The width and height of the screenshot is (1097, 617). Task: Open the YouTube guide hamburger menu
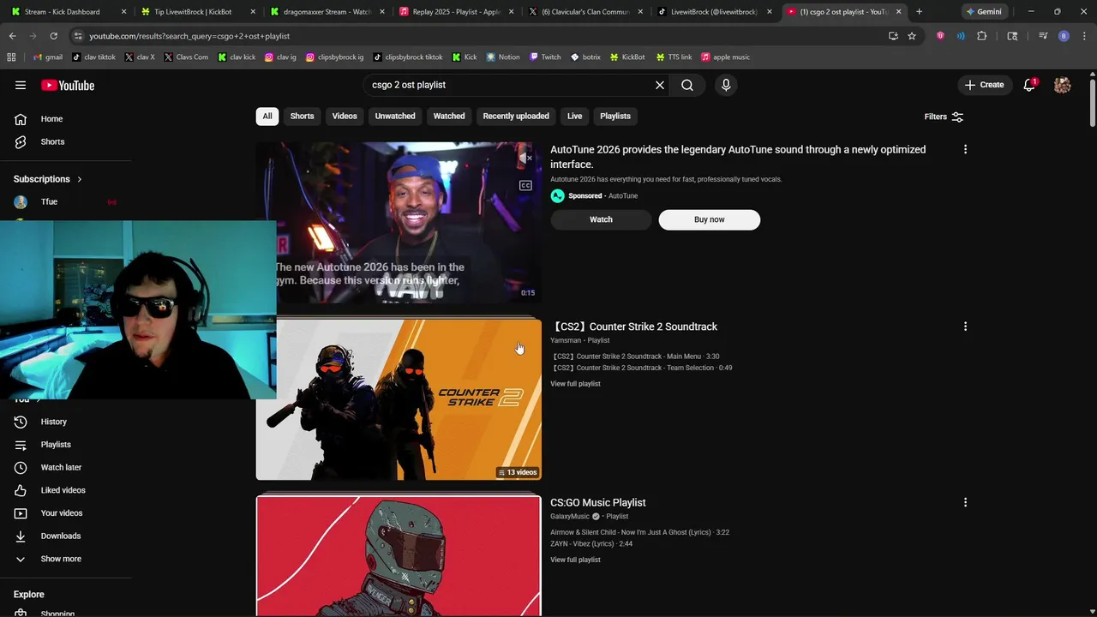(x=21, y=85)
